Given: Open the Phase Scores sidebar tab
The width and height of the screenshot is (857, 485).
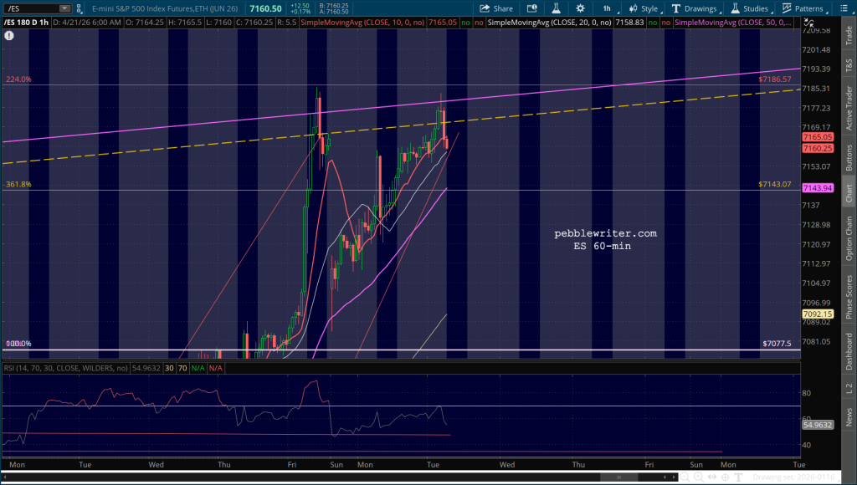Looking at the screenshot, I should coord(849,297).
